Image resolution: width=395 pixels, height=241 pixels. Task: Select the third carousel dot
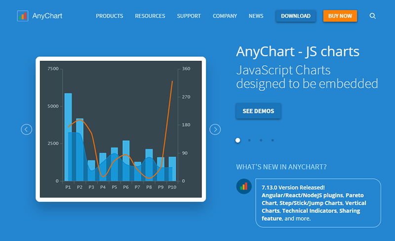(x=261, y=140)
